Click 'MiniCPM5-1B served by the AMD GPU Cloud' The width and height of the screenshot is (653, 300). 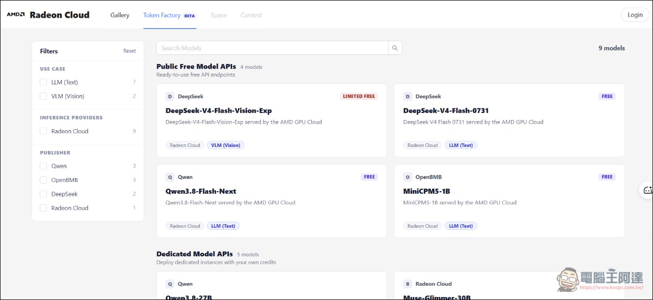click(x=460, y=202)
